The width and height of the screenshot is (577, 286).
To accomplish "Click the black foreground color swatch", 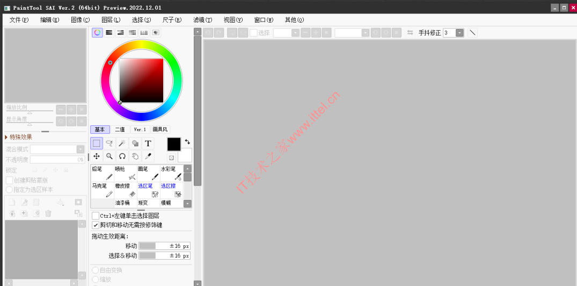I will (x=174, y=144).
